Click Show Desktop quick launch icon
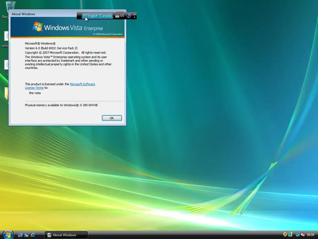The image size is (318, 239). [20, 235]
